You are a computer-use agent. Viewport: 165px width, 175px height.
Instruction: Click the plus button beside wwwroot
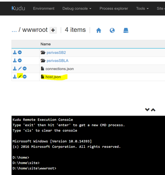[53, 30]
